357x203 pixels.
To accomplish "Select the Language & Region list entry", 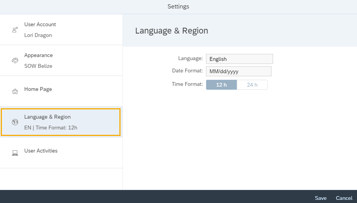I will point(61,122).
